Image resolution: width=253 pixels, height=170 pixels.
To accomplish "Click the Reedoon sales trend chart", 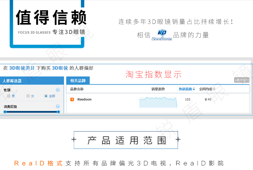I will click(x=158, y=102).
